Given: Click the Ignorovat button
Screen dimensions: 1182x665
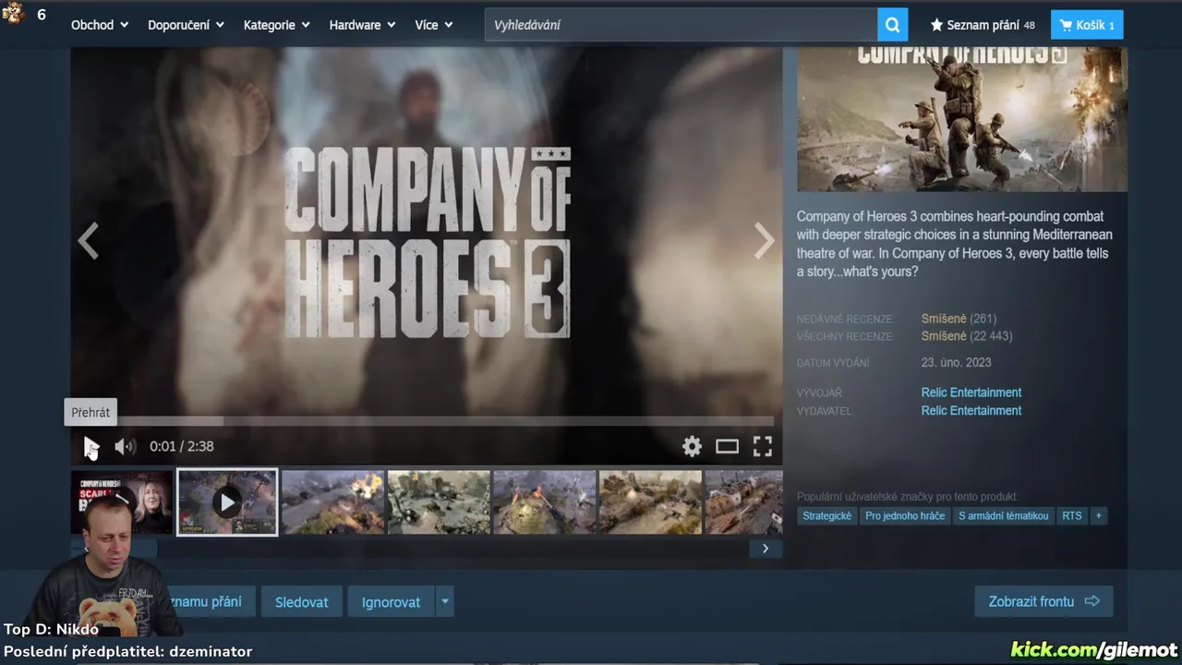Looking at the screenshot, I should (x=391, y=602).
